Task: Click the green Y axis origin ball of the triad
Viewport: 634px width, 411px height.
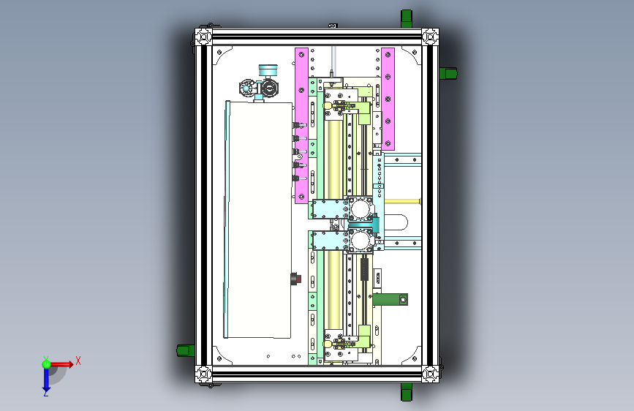Action: click(46, 363)
